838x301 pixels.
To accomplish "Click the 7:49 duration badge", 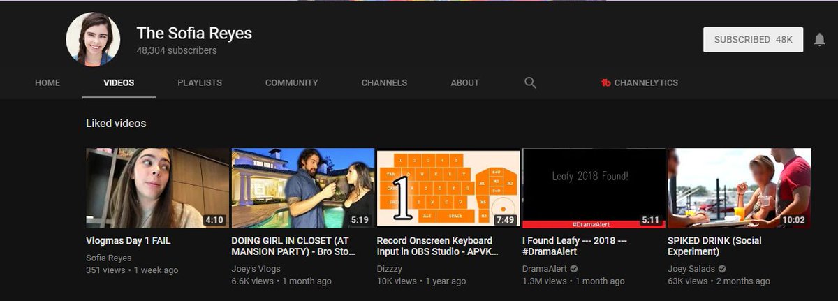I will (x=505, y=219).
